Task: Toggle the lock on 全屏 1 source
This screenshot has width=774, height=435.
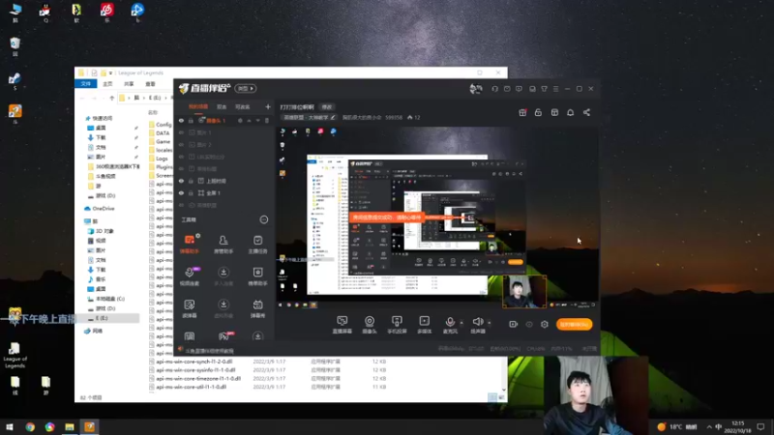Action: 191,192
